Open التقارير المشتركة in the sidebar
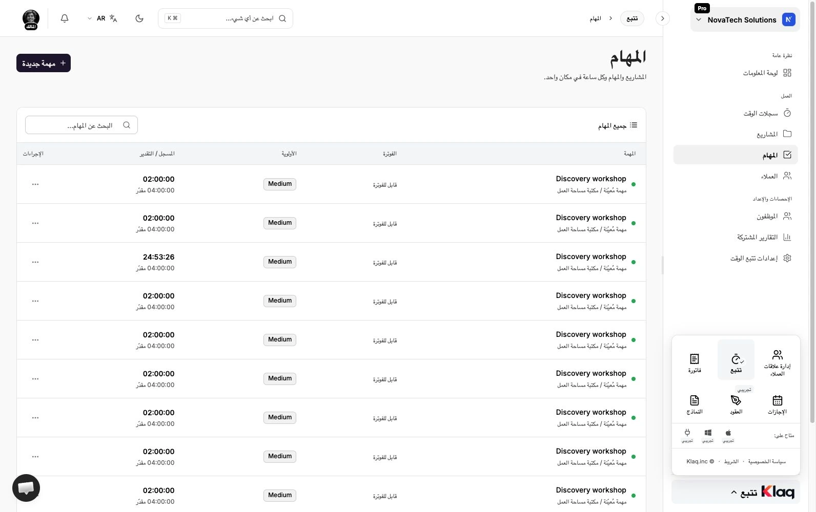 [736, 237]
